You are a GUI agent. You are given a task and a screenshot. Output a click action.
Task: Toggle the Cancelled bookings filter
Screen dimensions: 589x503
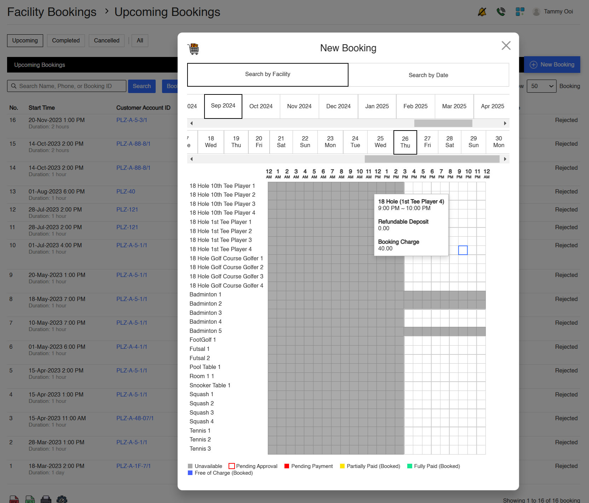click(106, 40)
